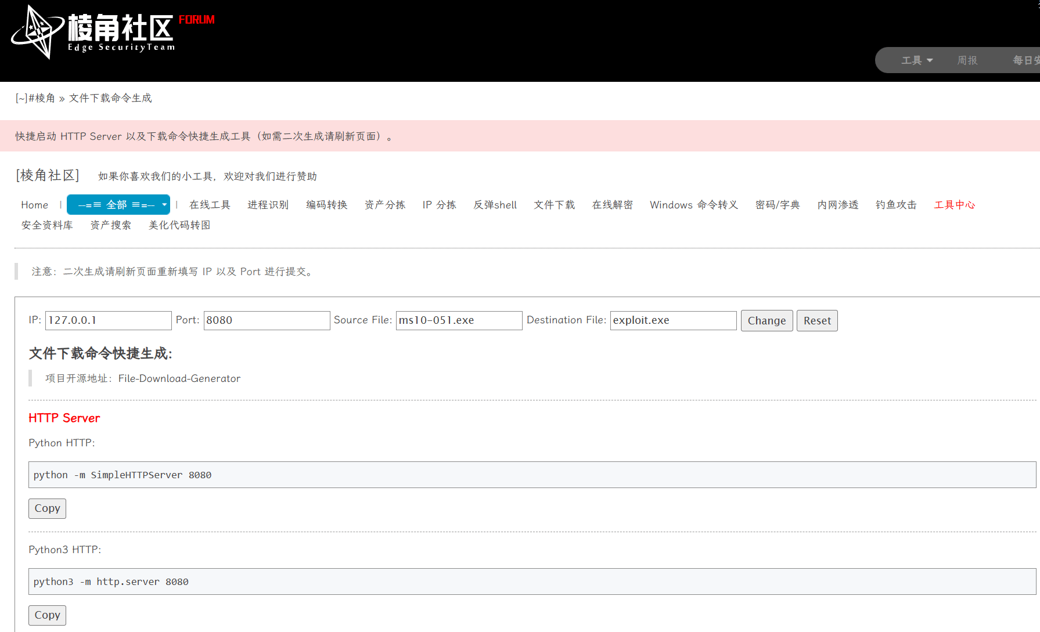Click the Reset button
This screenshot has height=632, width=1040.
click(817, 321)
